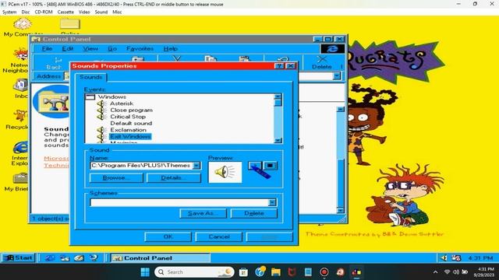Launch Internet Explorer from the quick launch bar

point(50,257)
